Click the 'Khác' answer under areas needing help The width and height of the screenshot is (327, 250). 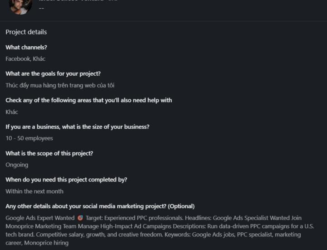(12, 112)
